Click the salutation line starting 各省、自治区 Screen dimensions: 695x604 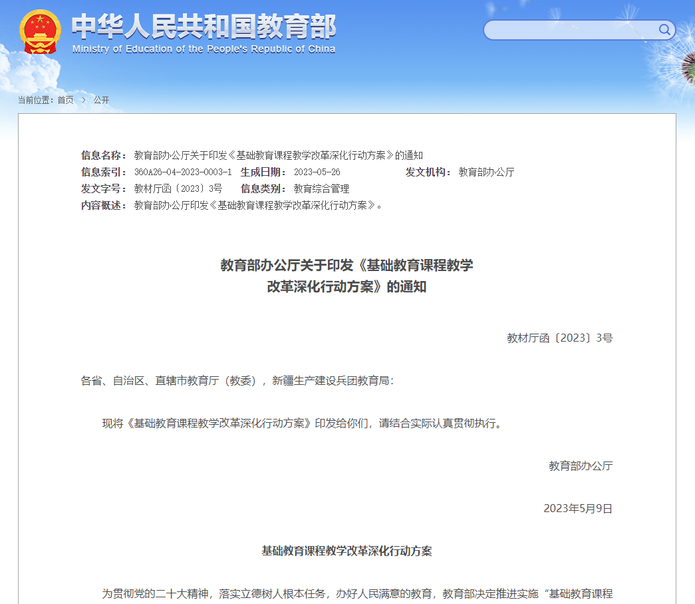click(237, 380)
